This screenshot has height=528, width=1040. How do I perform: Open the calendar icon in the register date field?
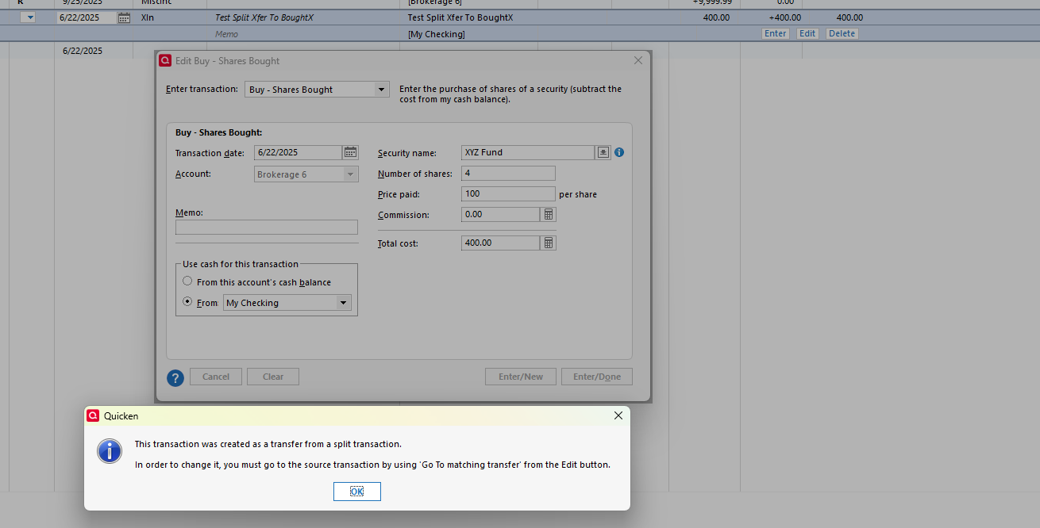pyautogui.click(x=124, y=17)
